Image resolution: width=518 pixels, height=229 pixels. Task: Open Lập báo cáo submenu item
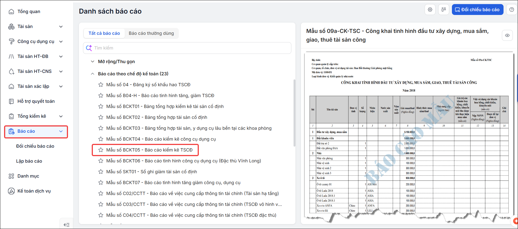point(29,161)
